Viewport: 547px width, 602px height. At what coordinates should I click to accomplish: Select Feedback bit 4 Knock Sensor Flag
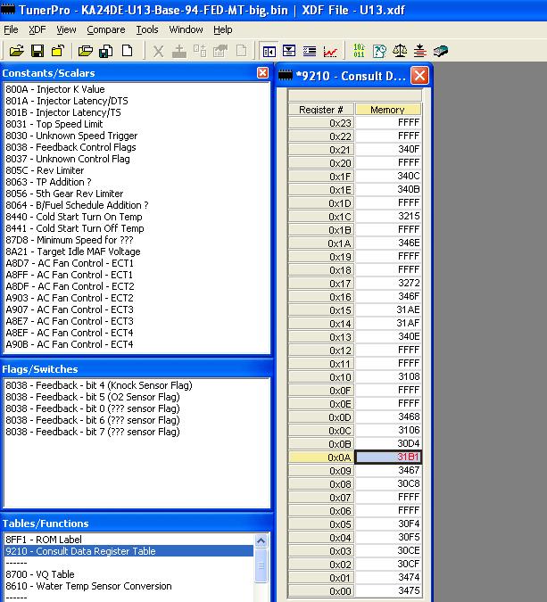[99, 385]
